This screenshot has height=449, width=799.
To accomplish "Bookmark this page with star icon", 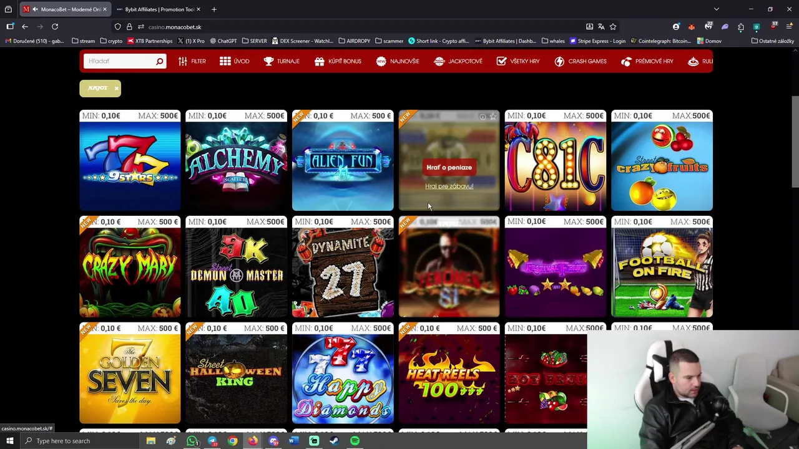I will [613, 27].
